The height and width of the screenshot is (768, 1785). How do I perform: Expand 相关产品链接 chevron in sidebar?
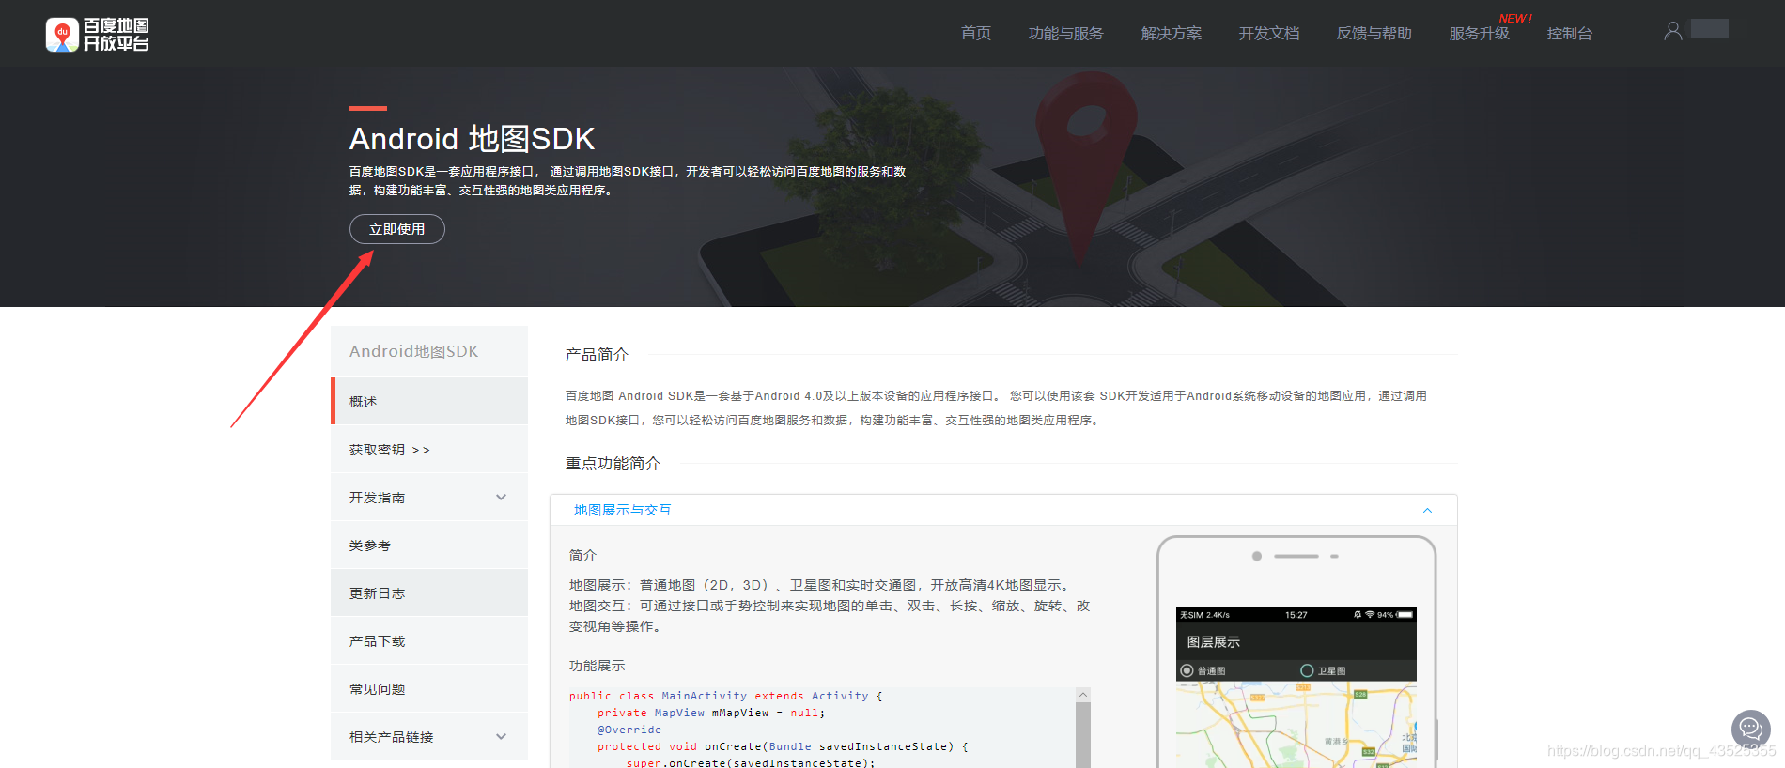[x=501, y=737]
